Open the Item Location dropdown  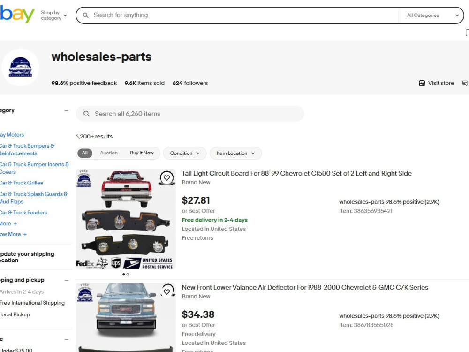[x=236, y=153]
